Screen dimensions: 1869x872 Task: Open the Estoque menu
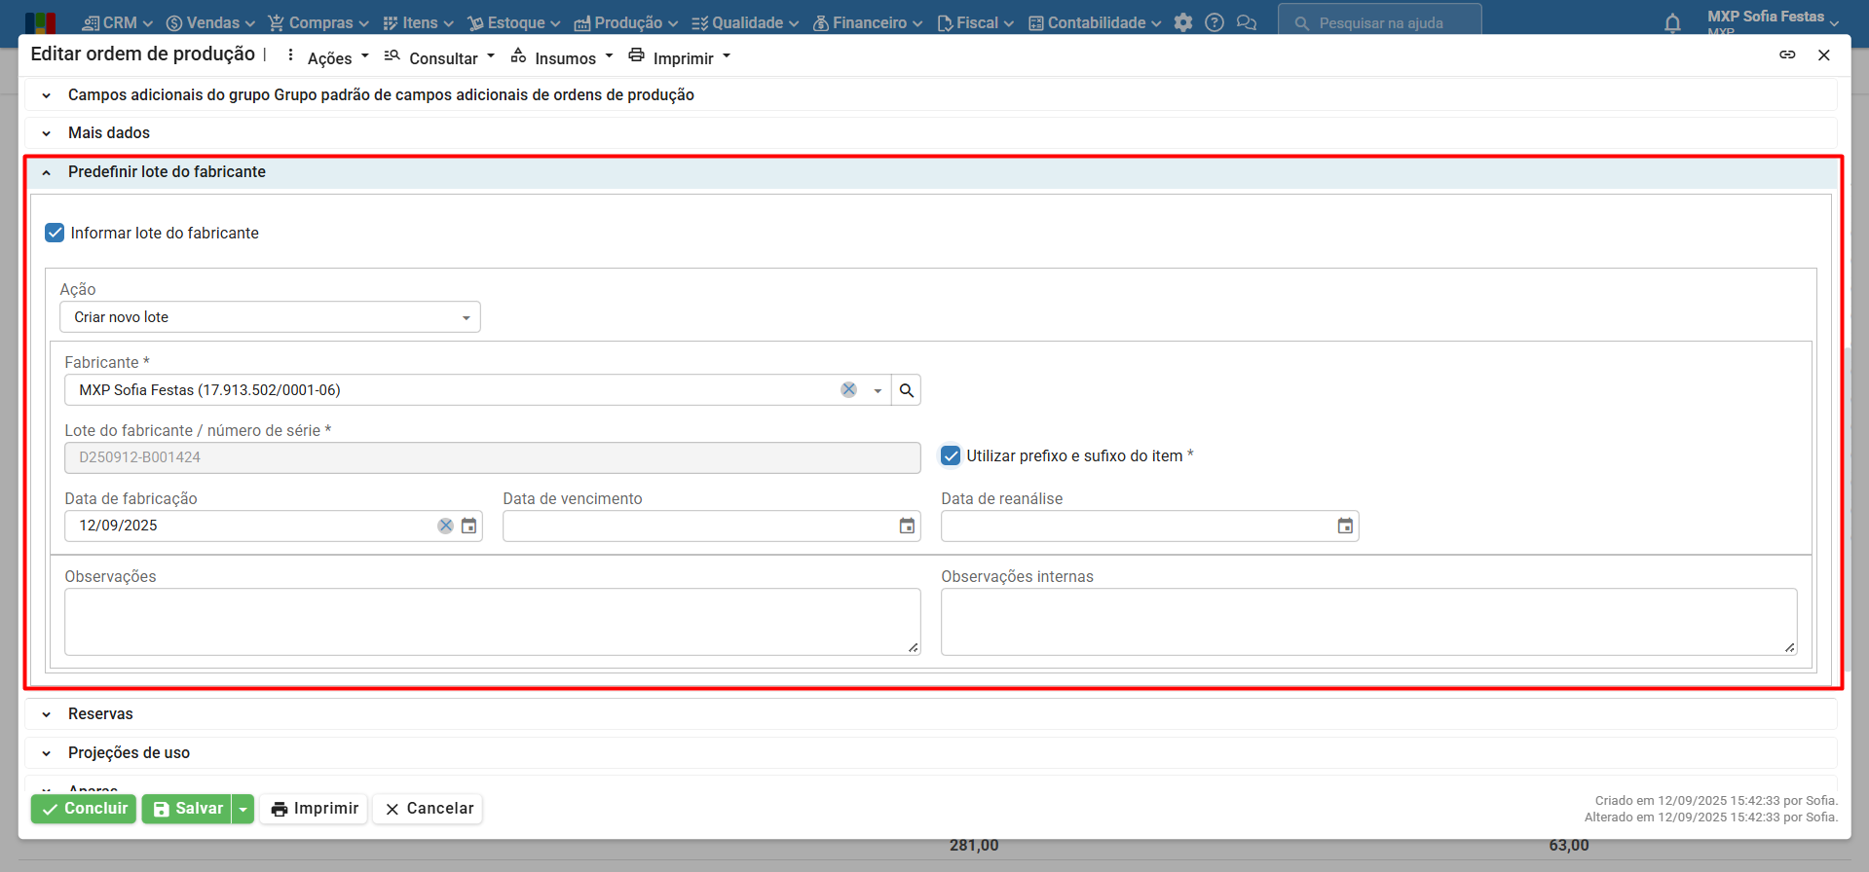514,22
